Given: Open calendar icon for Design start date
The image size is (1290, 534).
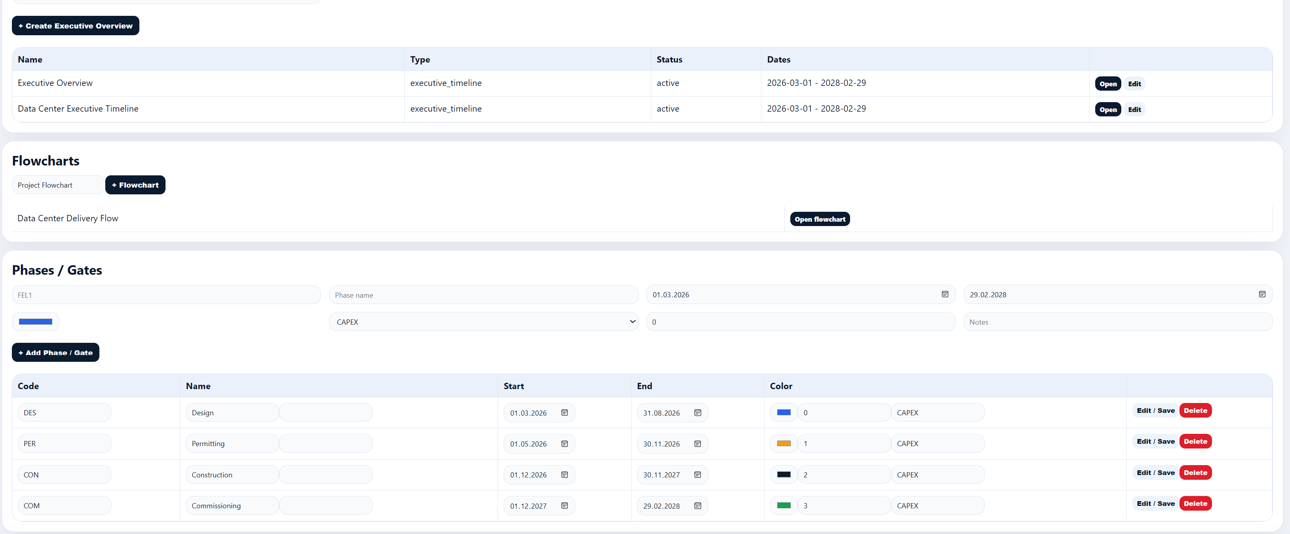Looking at the screenshot, I should [564, 412].
